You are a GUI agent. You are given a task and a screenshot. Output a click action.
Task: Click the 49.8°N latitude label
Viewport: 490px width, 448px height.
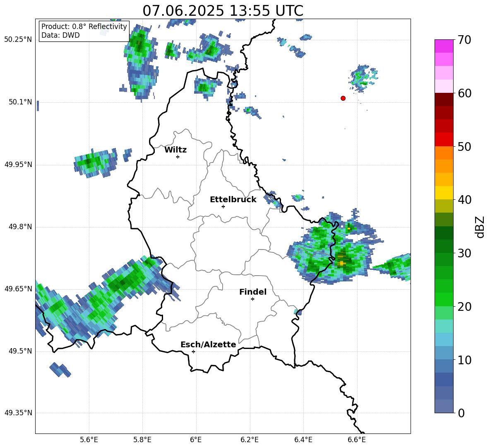(21, 227)
